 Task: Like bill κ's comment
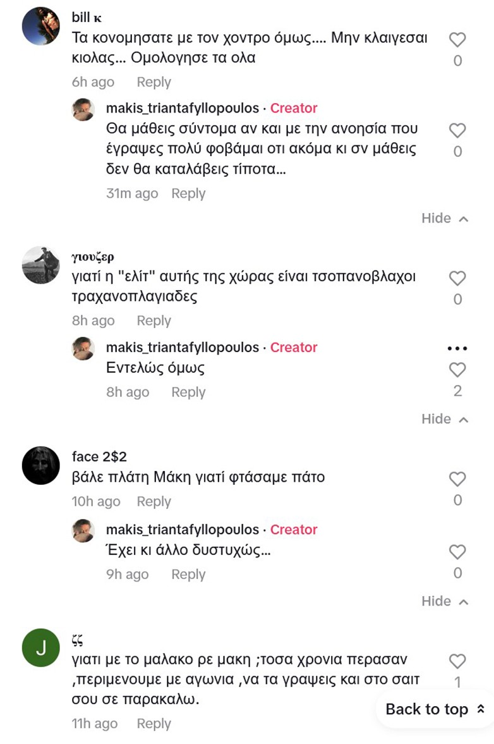pos(457,40)
